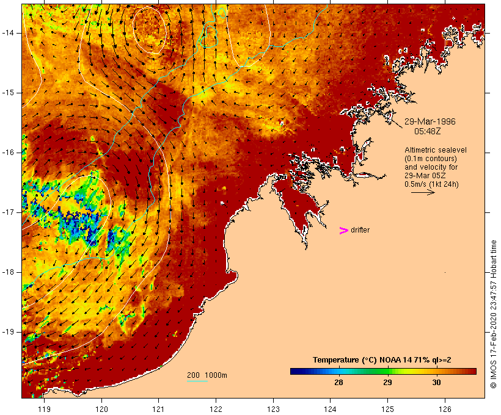Click the longitude axis label "124"

[x=330, y=410]
